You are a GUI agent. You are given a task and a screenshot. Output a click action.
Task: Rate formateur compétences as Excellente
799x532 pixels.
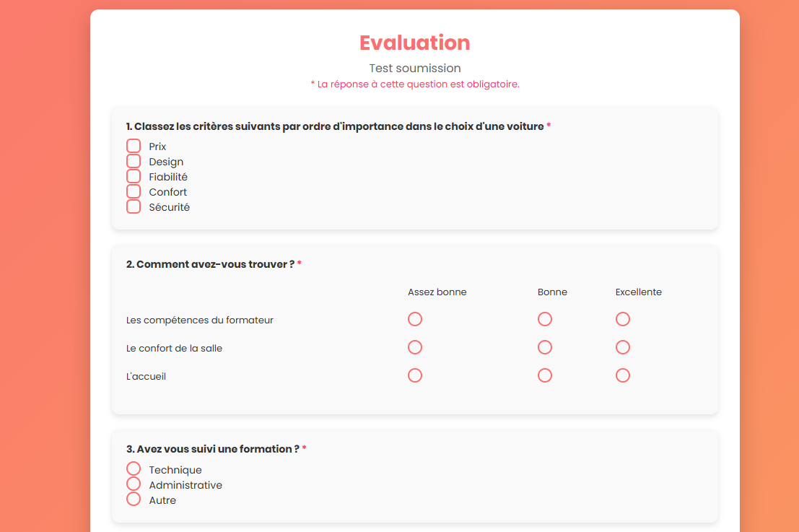tap(623, 319)
